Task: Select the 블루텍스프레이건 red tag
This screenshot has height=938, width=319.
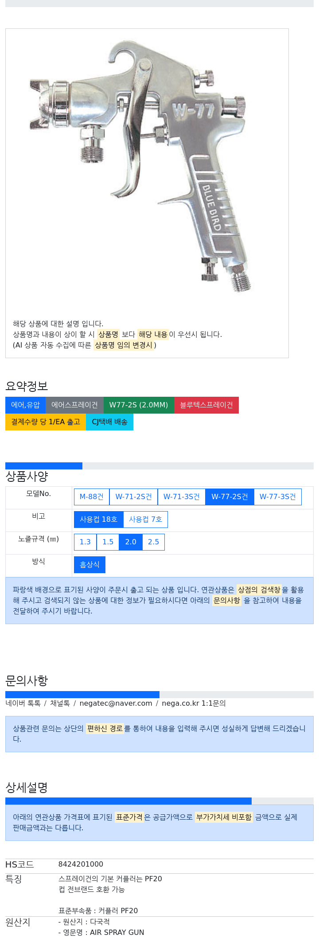Action: pos(206,405)
